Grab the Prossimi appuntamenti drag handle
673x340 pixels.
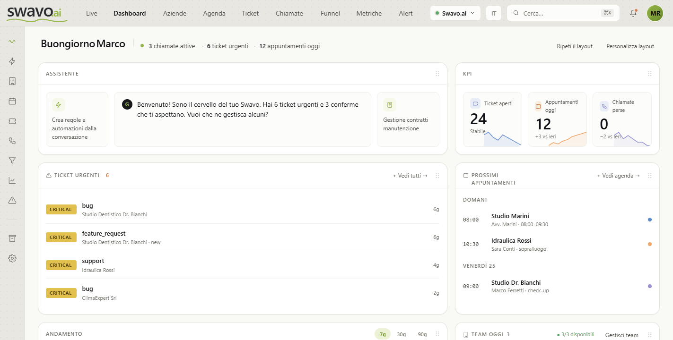pos(649,176)
